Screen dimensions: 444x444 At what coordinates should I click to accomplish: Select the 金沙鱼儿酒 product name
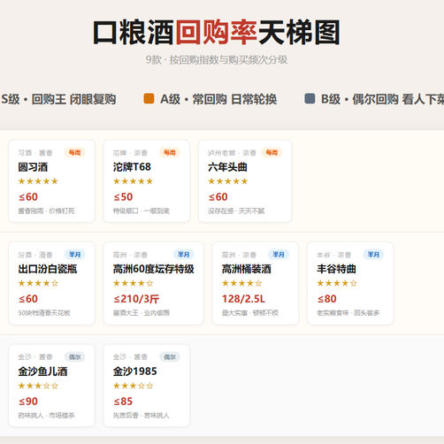tap(42, 371)
